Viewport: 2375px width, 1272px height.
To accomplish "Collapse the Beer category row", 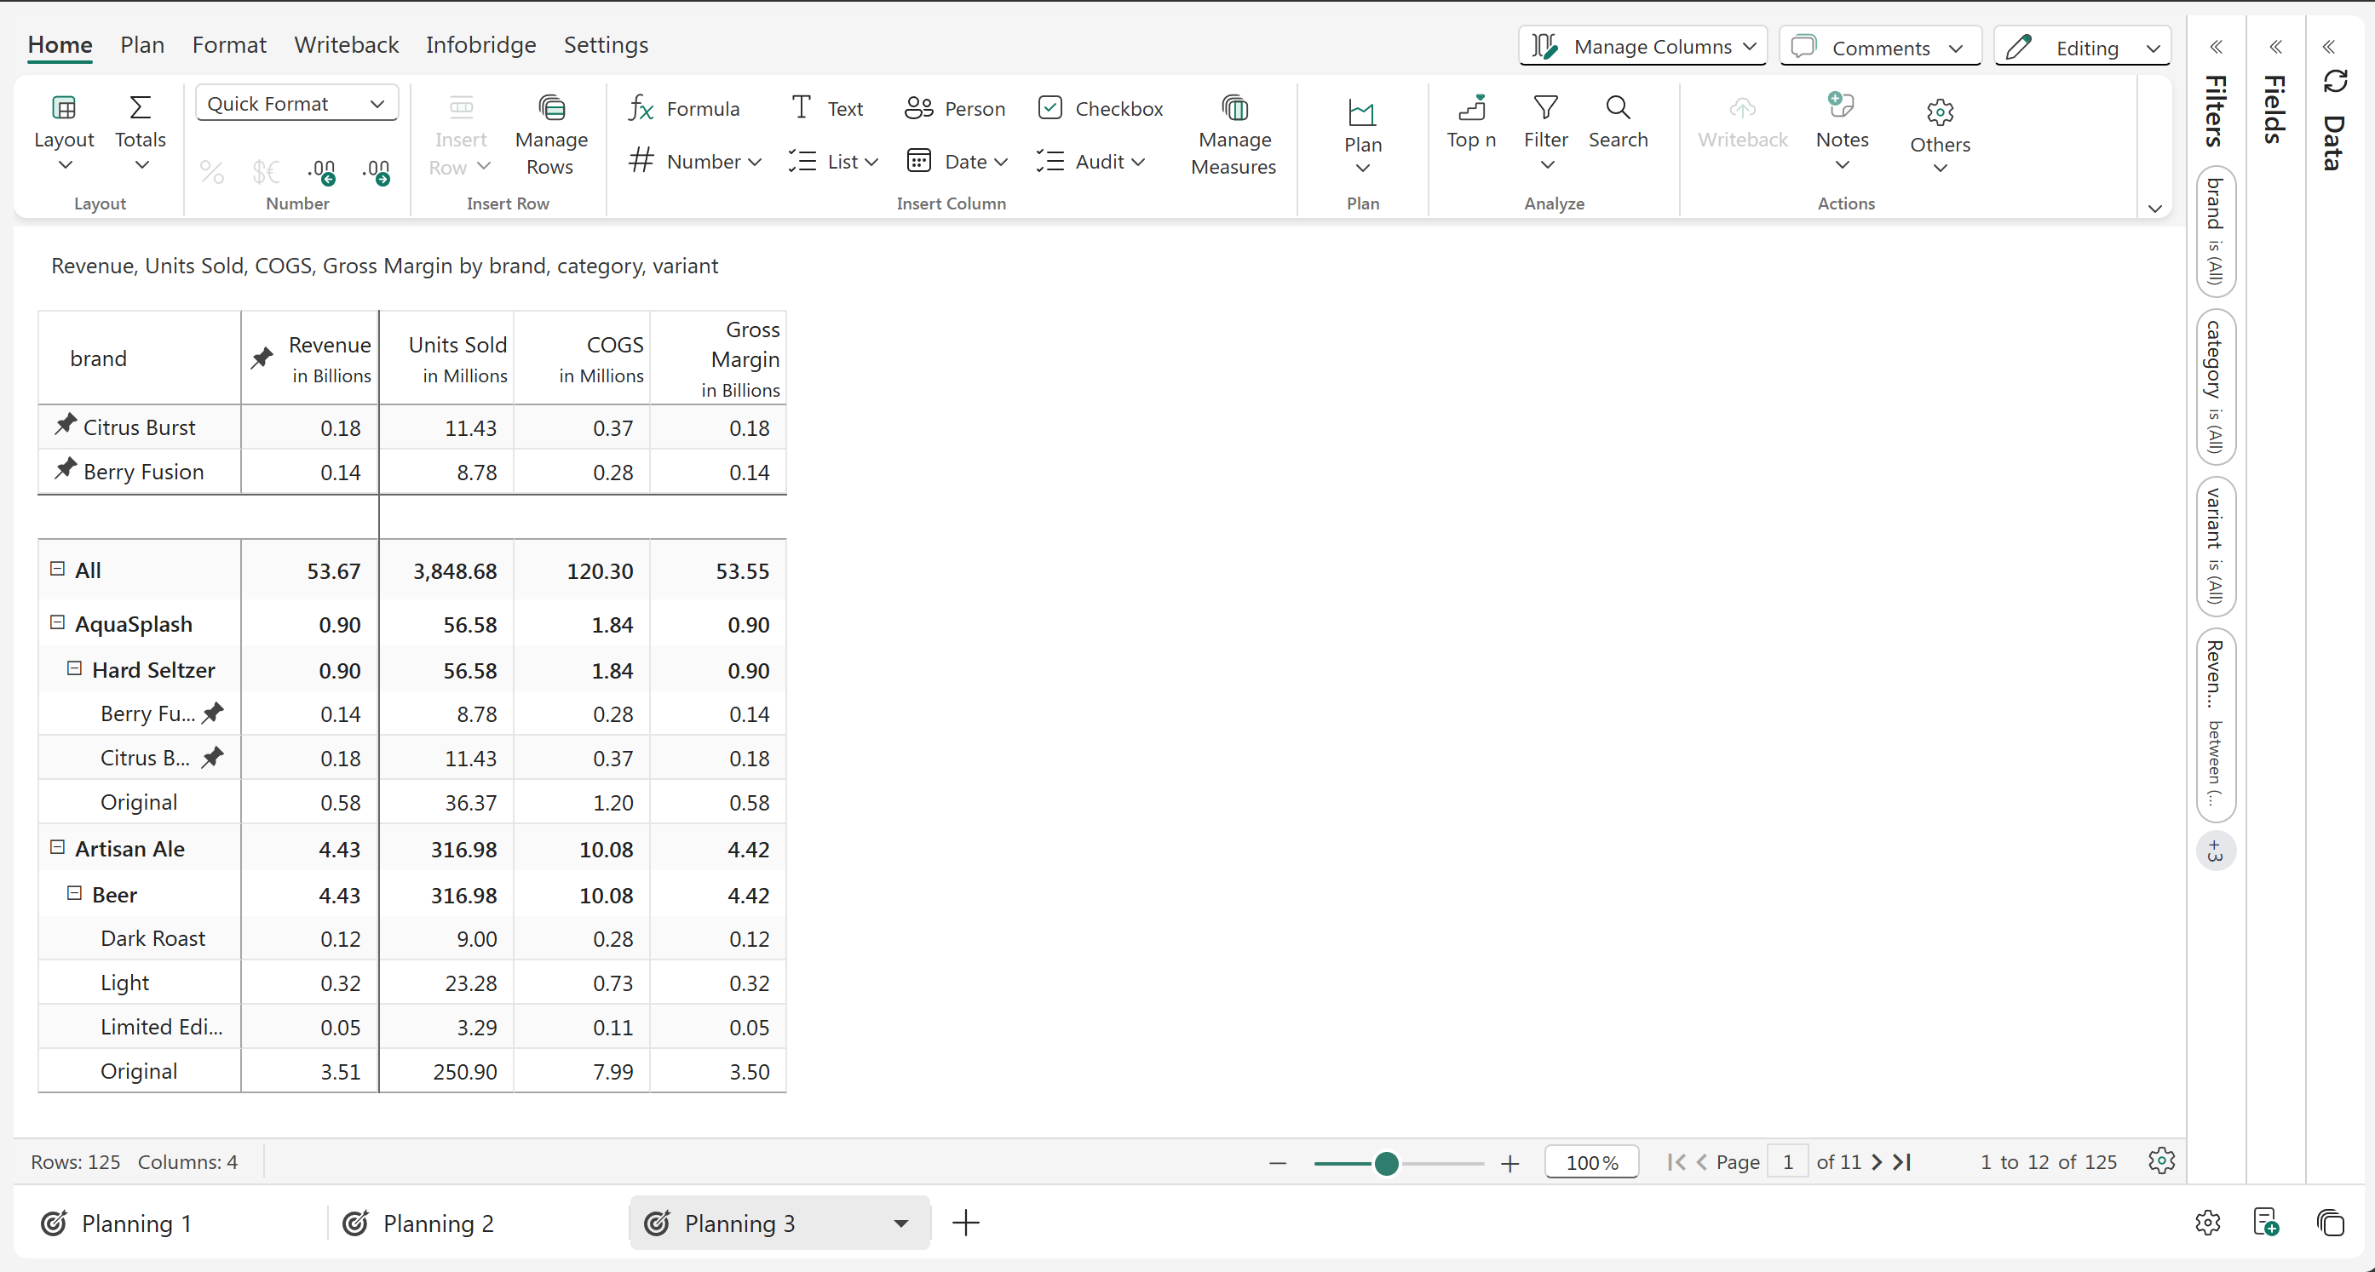I will point(75,893).
